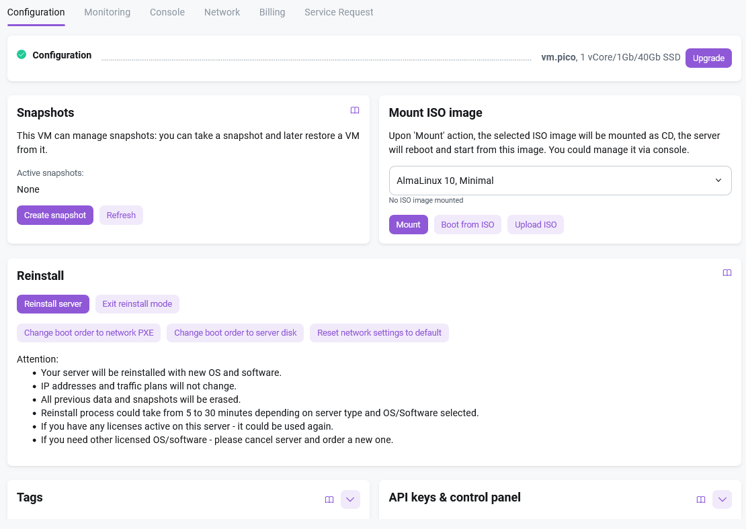Screen dimensions: 746x529
Task: Click the Mount button
Action: pos(408,225)
